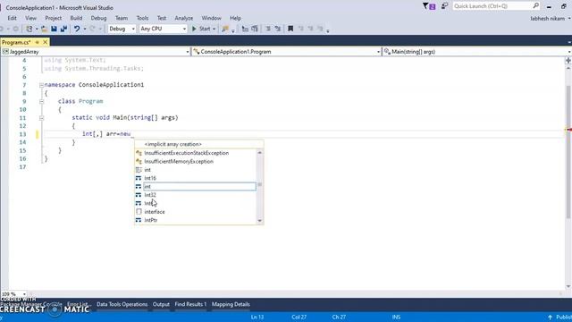Click the icon right of the Start button
572x322 pixels.
point(225,29)
